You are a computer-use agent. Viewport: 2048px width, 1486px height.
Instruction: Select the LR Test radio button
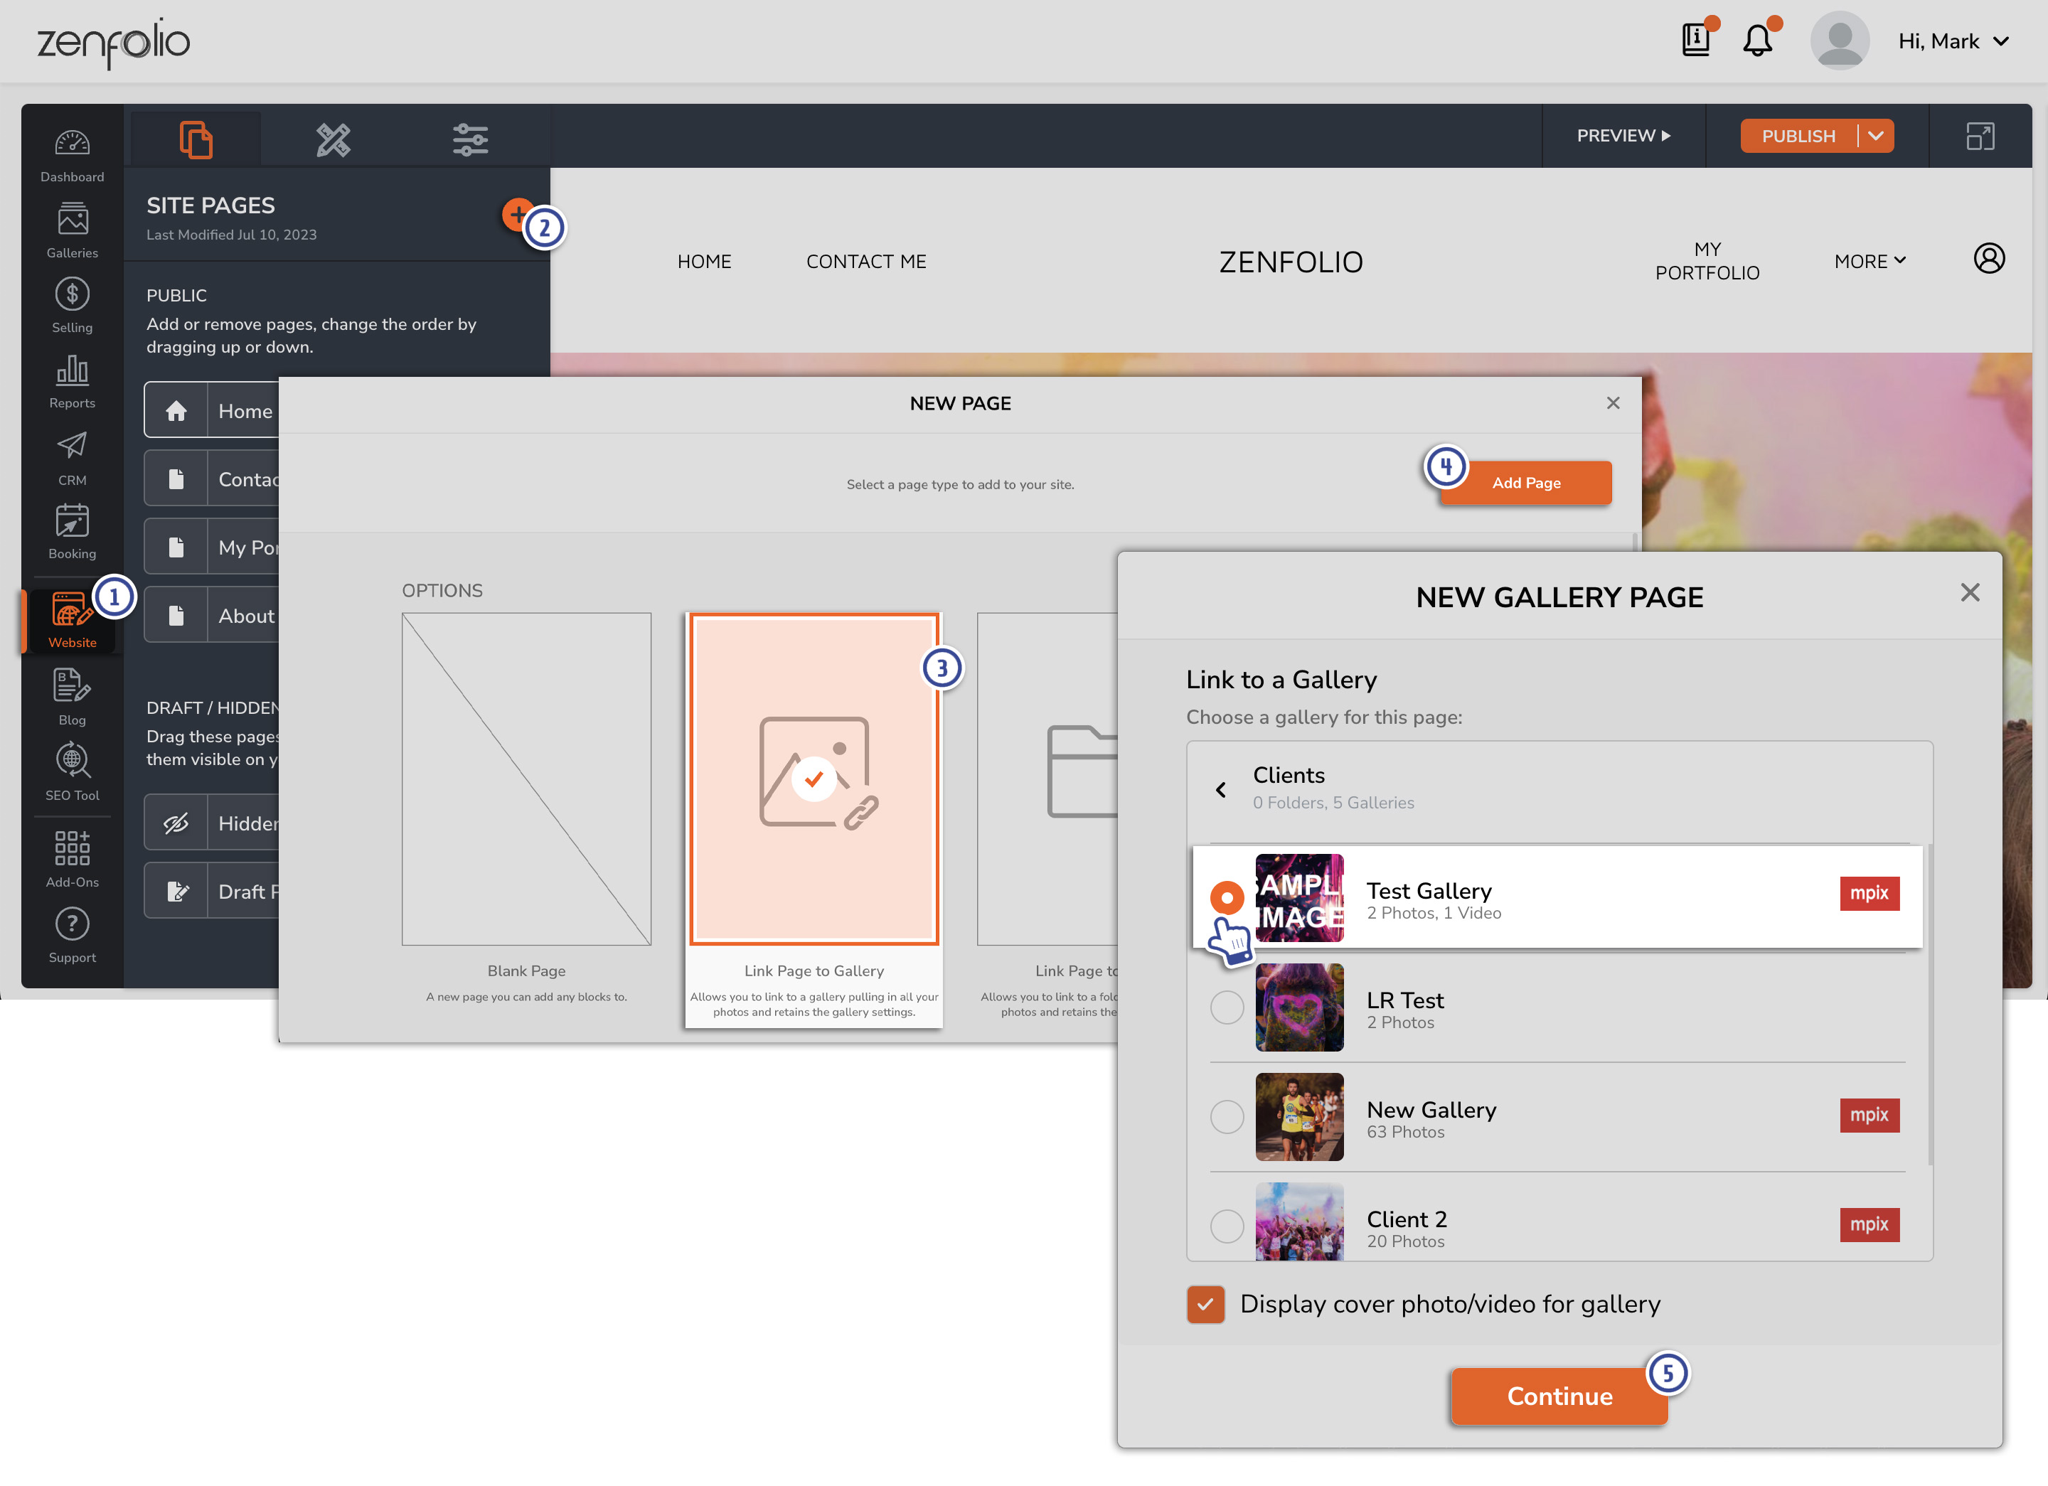click(x=1226, y=1007)
